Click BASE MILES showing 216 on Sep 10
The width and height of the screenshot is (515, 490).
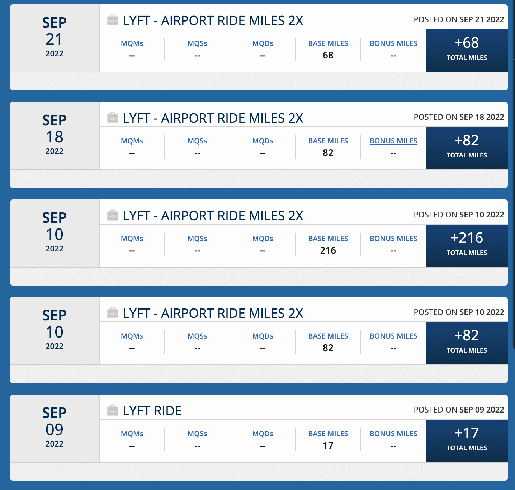pyautogui.click(x=327, y=238)
